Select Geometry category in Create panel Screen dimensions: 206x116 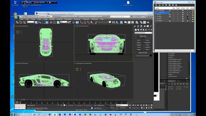[x=136, y=30]
